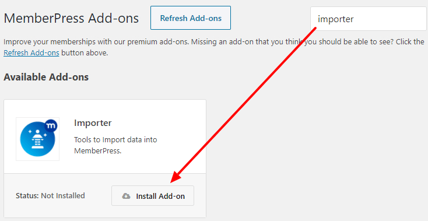This screenshot has height=221, width=428.
Task: Focus the search field containing "importer"
Action: 369,19
